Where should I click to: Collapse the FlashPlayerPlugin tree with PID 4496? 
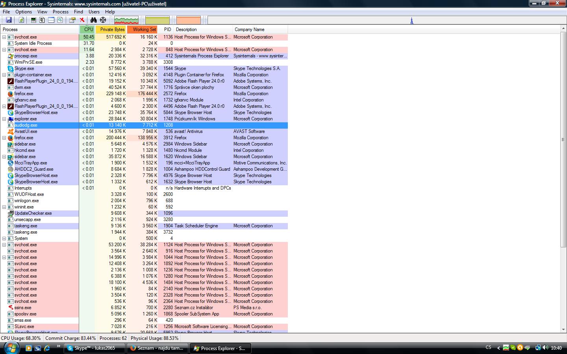[x=4, y=106]
